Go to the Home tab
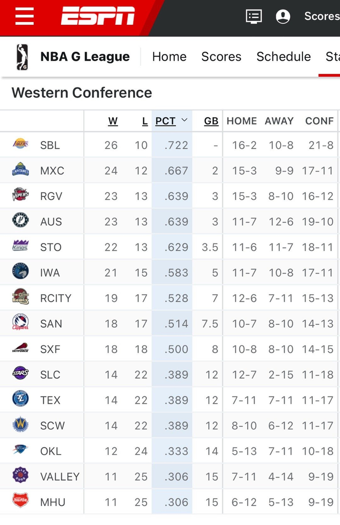The image size is (340, 525). click(169, 57)
